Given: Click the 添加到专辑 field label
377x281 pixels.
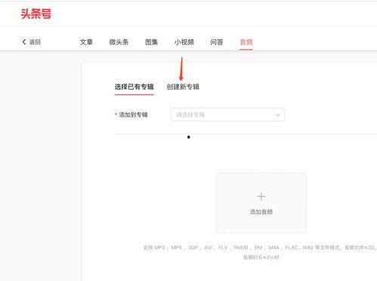Looking at the screenshot, I should (x=133, y=115).
